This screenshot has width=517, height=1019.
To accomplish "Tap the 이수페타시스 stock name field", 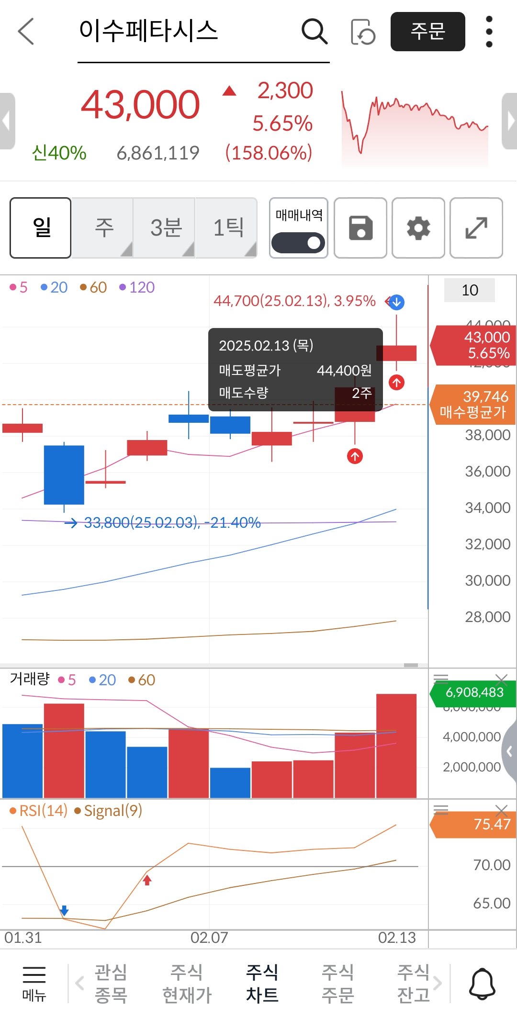I will click(x=203, y=32).
